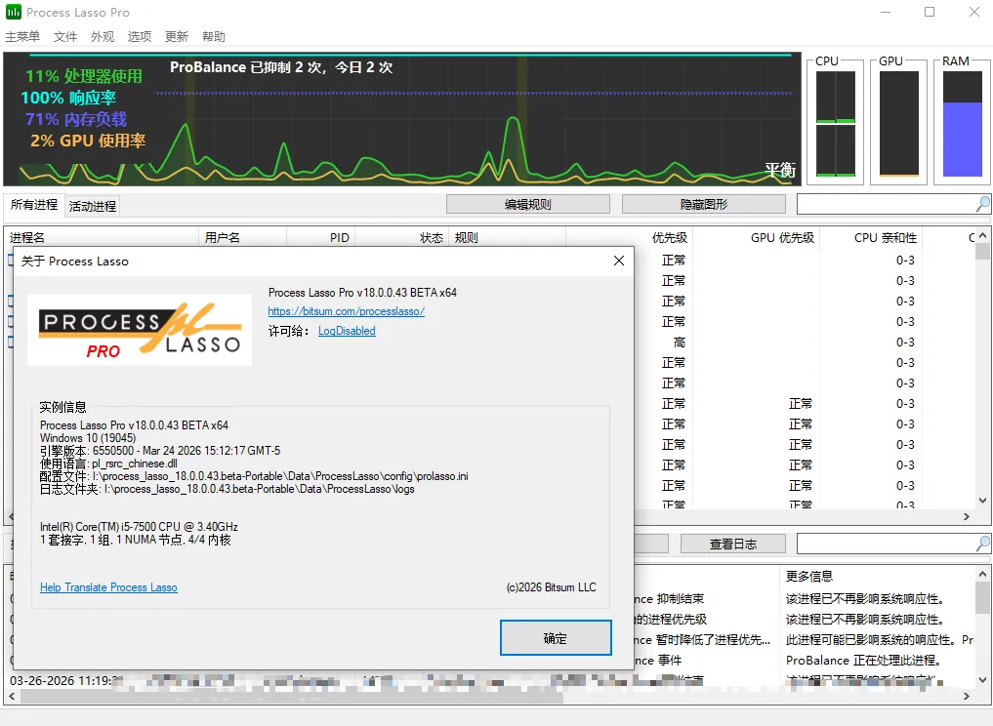Confirm the About dialog with 确定
Screen dimensions: 993x726
pyautogui.click(x=555, y=637)
